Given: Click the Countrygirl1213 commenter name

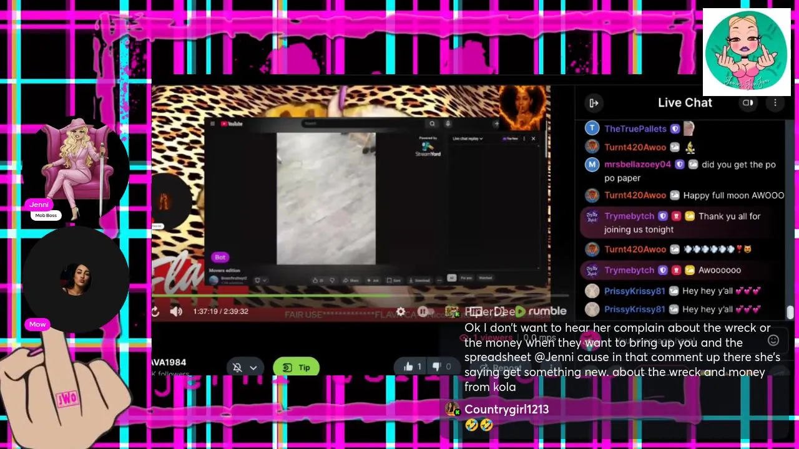Looking at the screenshot, I should (x=506, y=409).
